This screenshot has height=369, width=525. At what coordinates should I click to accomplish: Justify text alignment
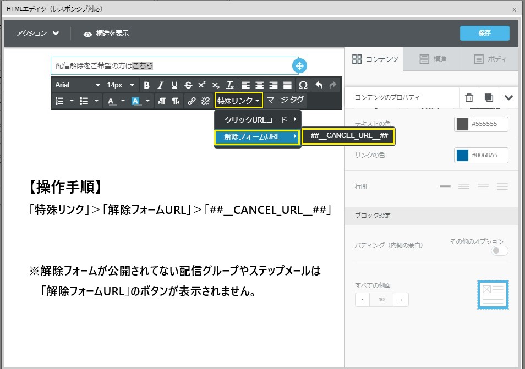(x=287, y=85)
